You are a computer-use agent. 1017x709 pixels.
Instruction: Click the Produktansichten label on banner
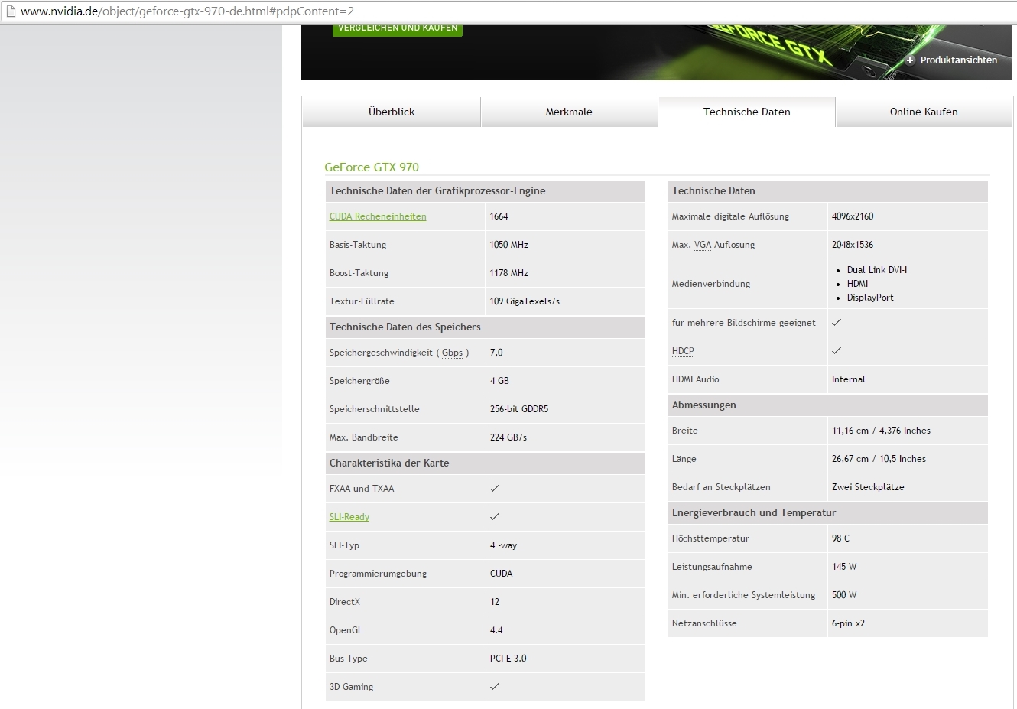pos(959,60)
